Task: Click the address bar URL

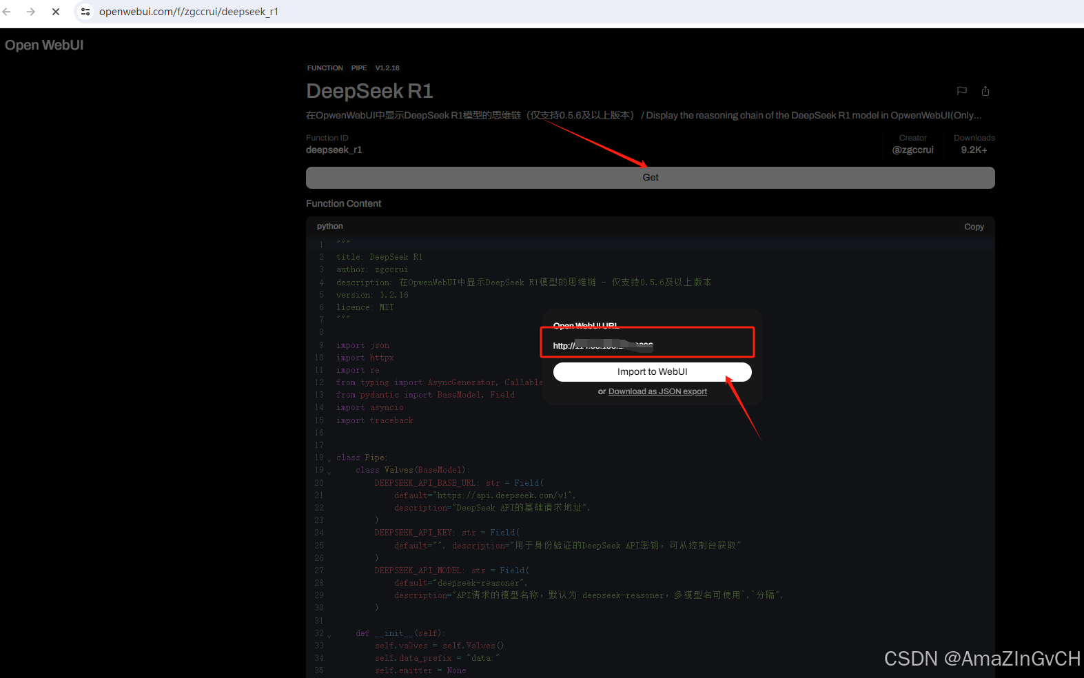Action: click(x=189, y=12)
